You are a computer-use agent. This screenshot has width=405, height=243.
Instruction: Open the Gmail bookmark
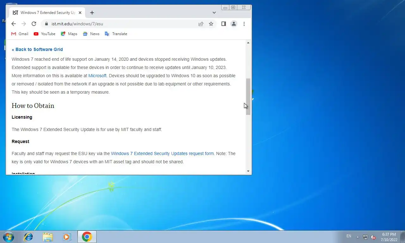coord(20,34)
